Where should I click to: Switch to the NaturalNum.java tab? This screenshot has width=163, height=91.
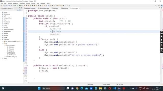coord(44,8)
